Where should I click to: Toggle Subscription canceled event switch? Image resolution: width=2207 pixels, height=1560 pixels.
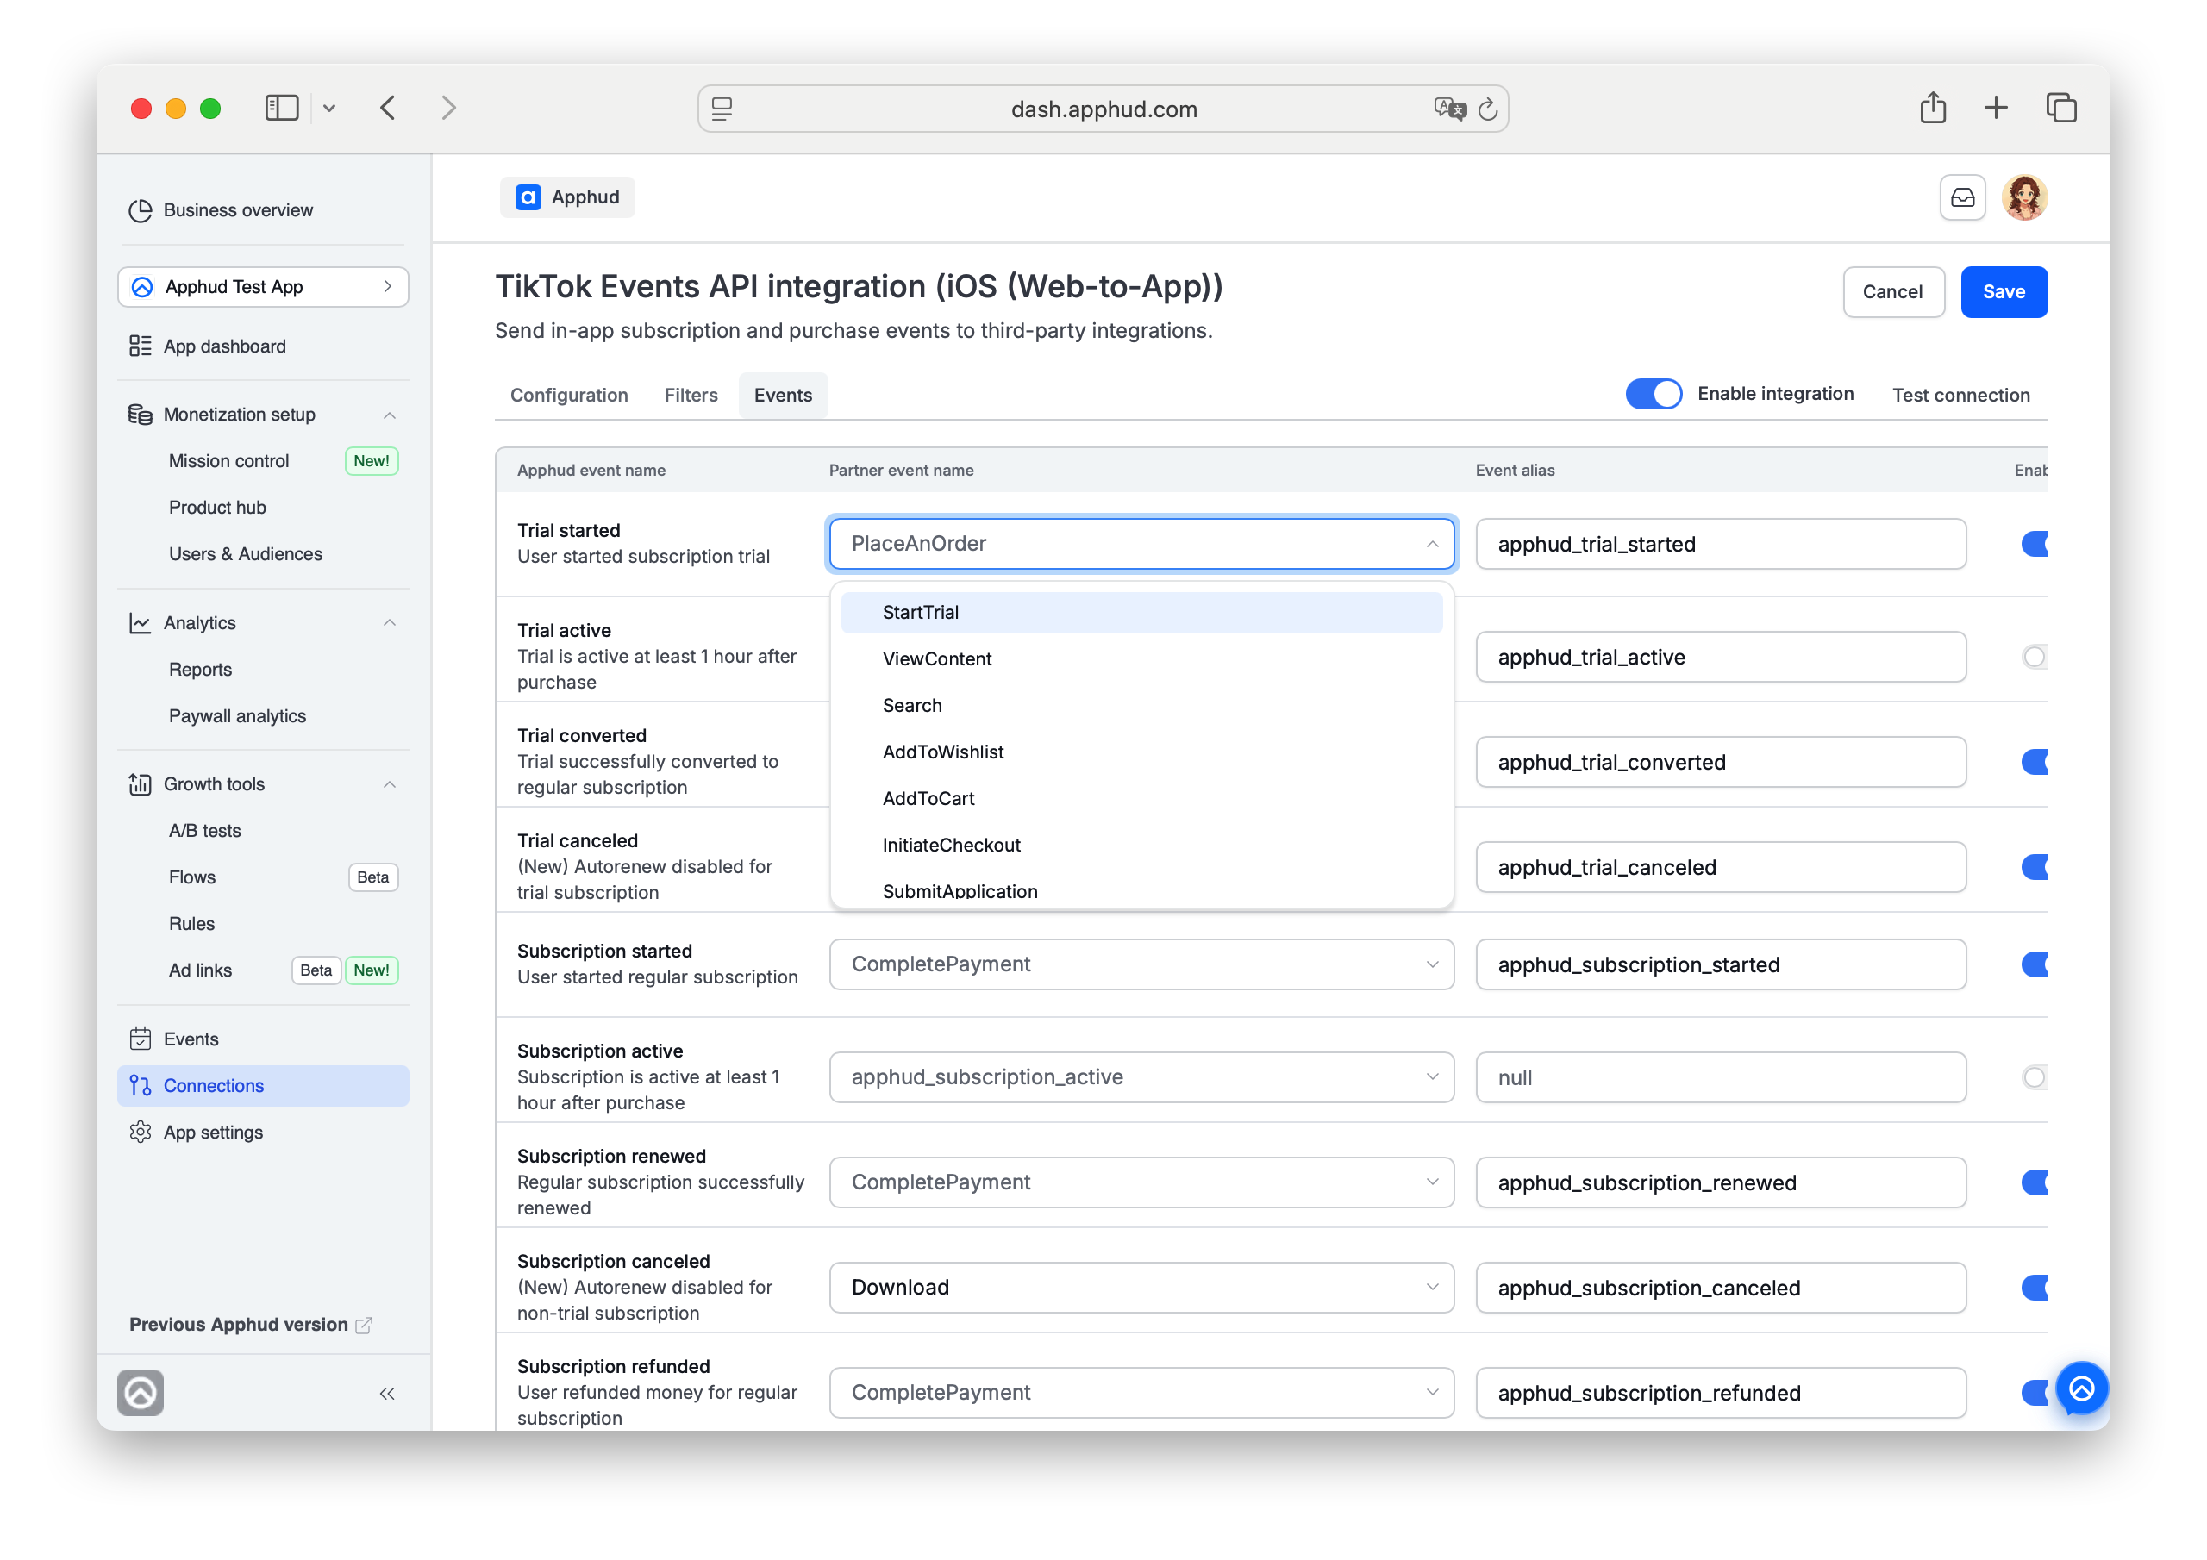(2034, 1287)
